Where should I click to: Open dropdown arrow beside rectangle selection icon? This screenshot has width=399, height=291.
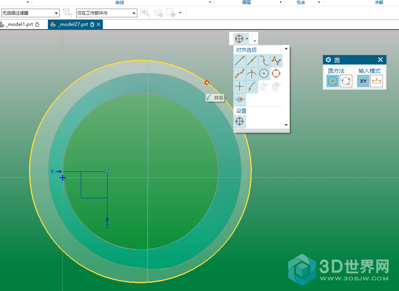click(180, 13)
